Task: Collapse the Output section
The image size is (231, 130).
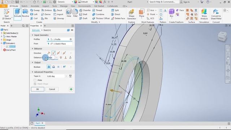Action: 32,62
